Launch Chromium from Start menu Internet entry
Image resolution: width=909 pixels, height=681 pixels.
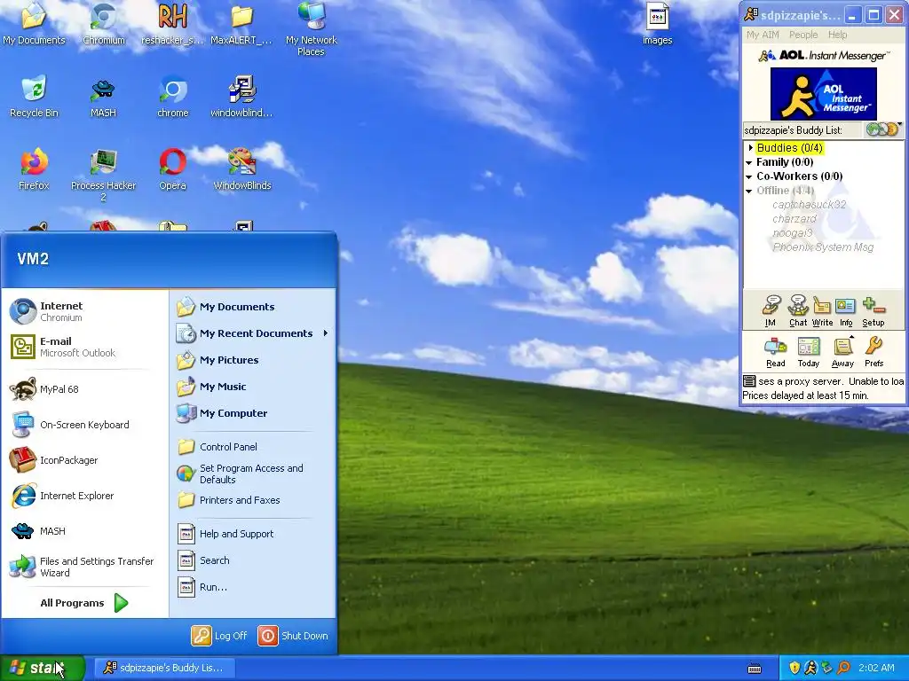[84, 311]
